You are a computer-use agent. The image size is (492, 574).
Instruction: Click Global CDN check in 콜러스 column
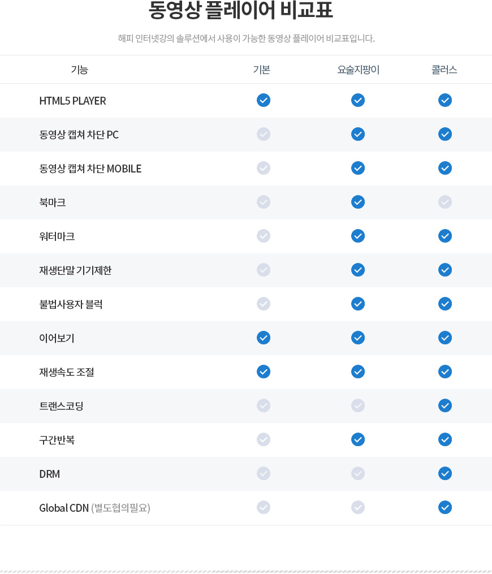tap(445, 507)
